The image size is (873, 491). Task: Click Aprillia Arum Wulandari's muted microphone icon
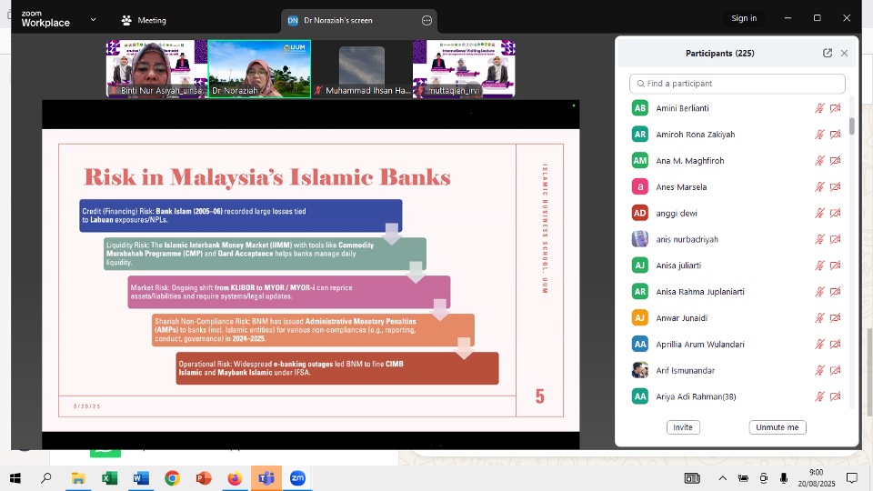pos(819,344)
